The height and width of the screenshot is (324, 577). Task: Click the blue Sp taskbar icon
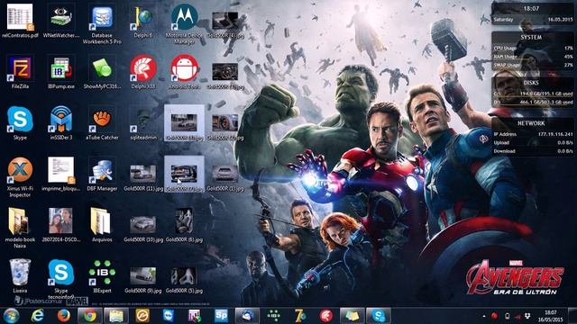(x=221, y=316)
